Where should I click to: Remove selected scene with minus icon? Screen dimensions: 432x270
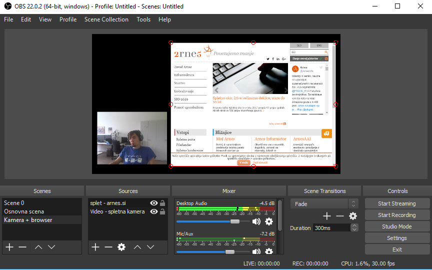(x=22, y=247)
